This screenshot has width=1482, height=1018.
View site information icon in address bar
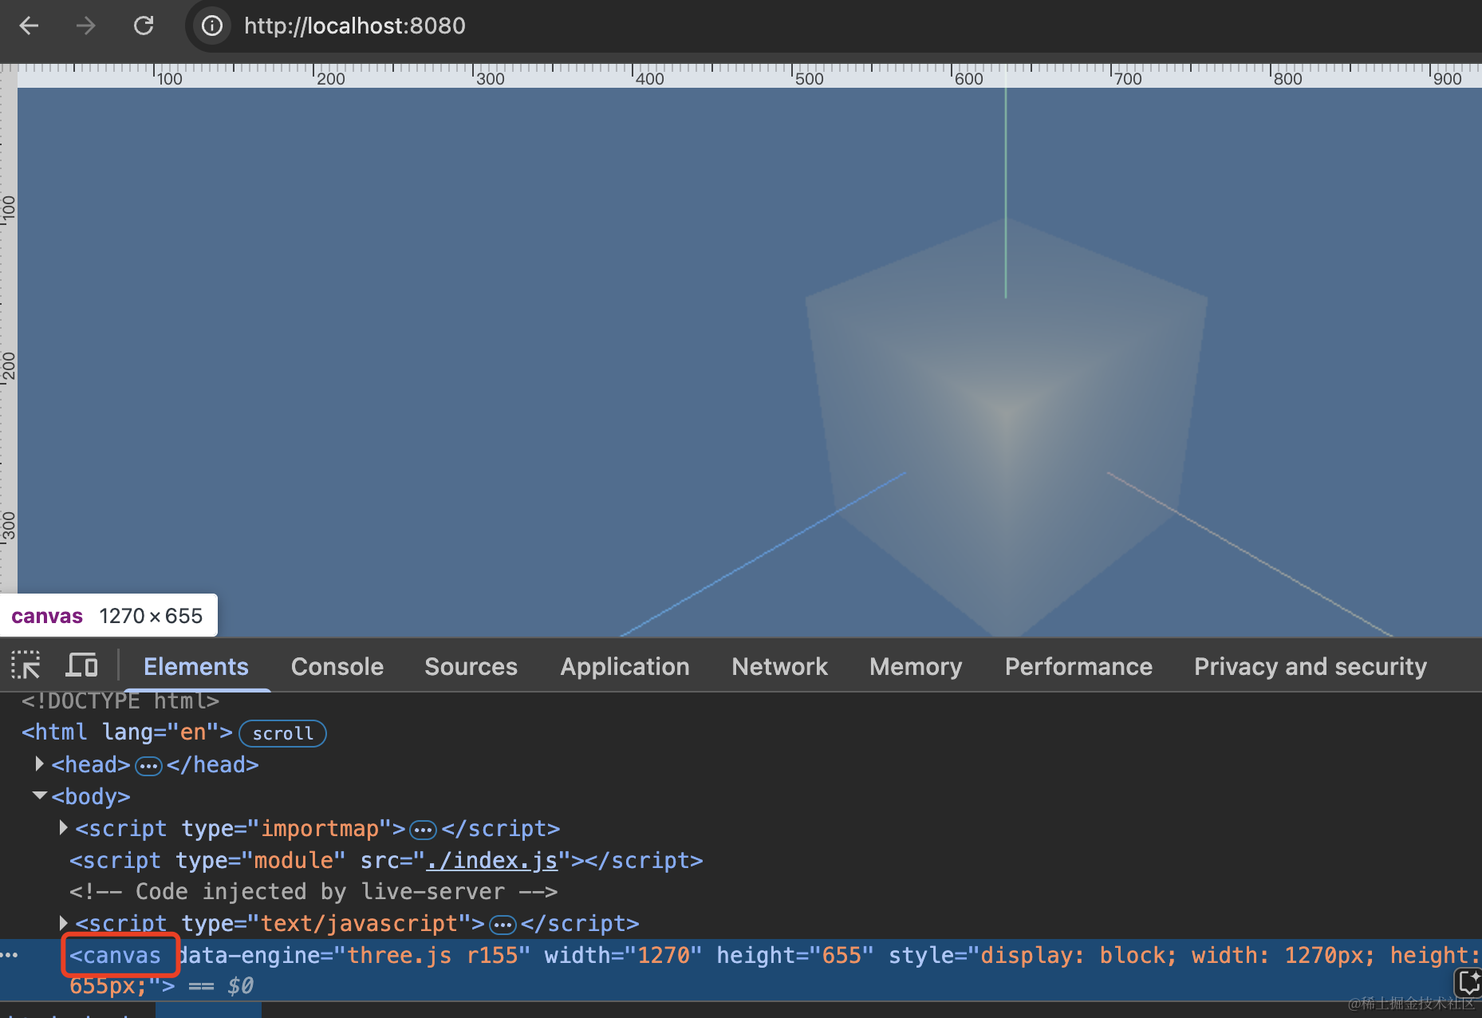pos(211,26)
